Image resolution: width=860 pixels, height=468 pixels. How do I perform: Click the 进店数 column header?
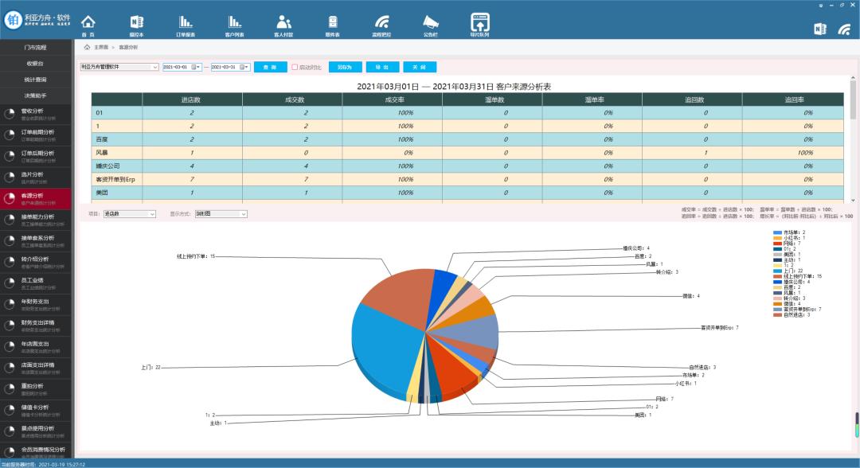tap(191, 99)
